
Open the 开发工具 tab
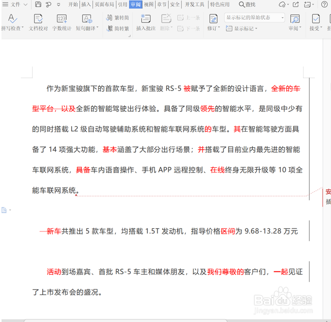[x=195, y=4]
